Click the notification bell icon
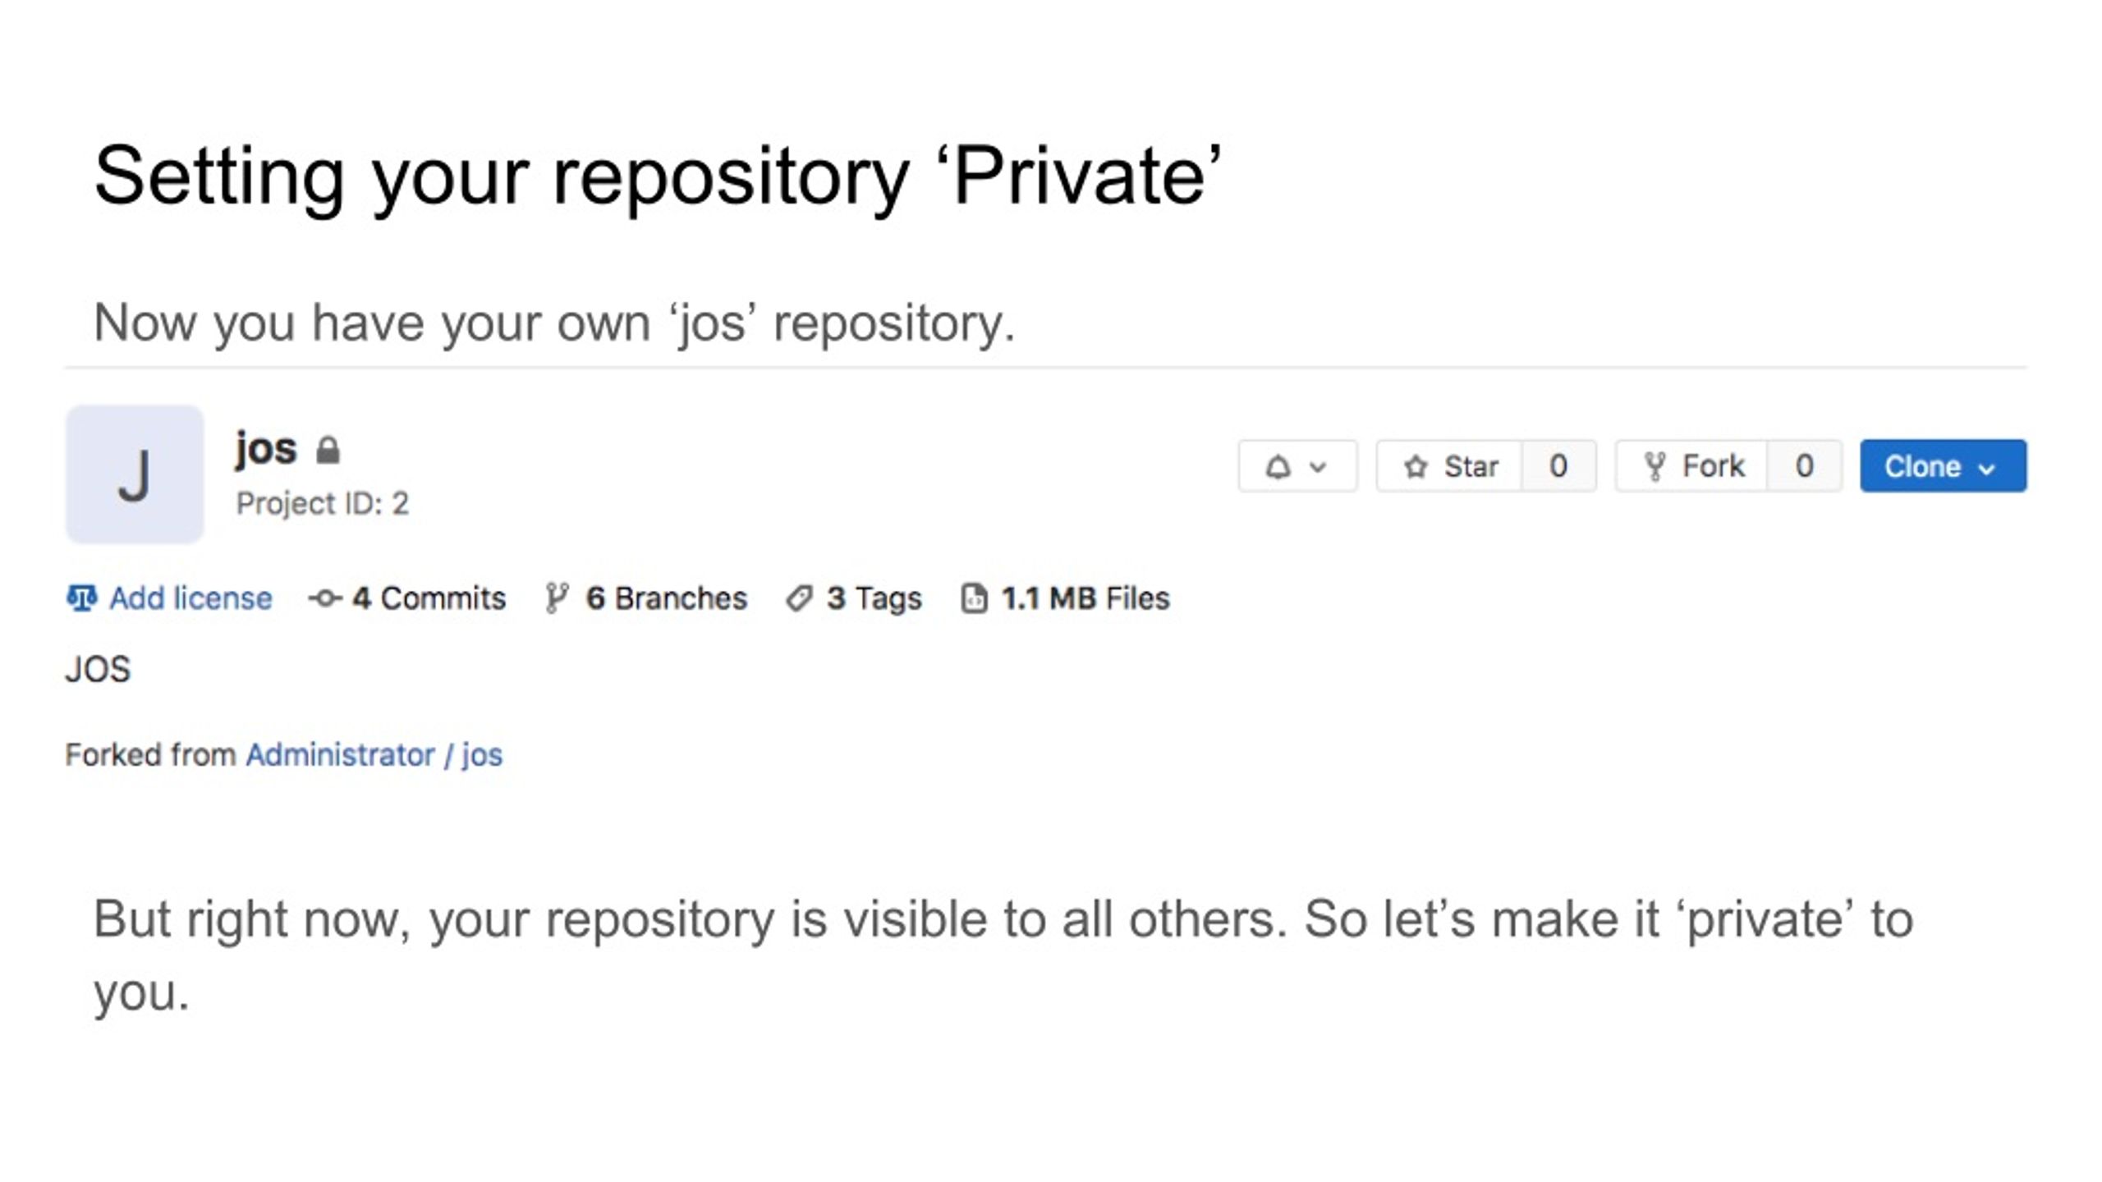 click(1278, 466)
